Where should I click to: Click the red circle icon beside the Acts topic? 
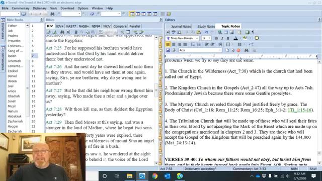pos(238,50)
